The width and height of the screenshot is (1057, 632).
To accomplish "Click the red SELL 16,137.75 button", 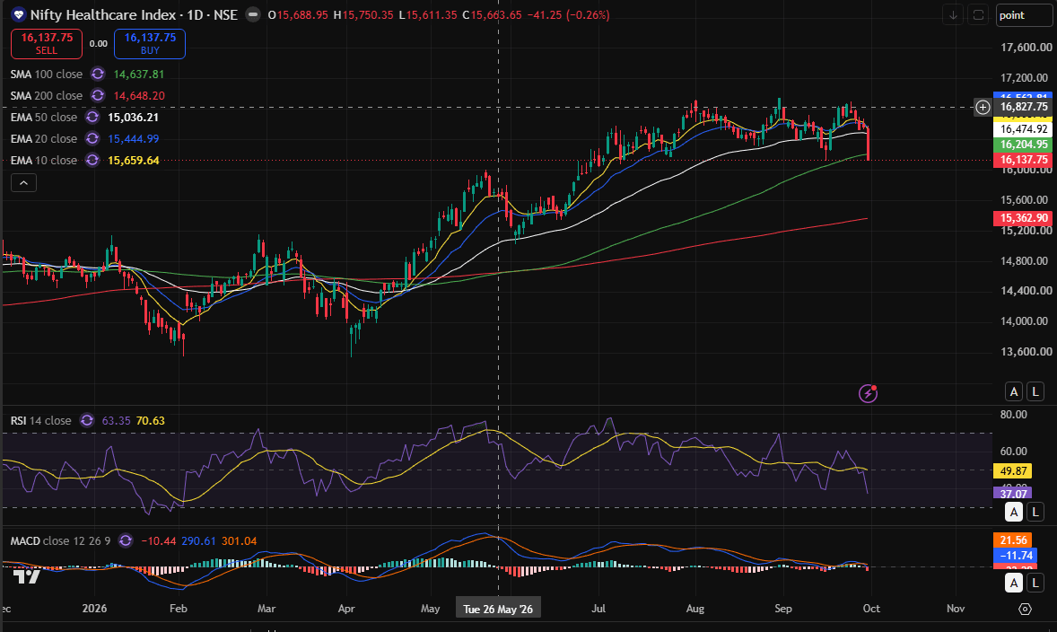I will pyautogui.click(x=47, y=44).
